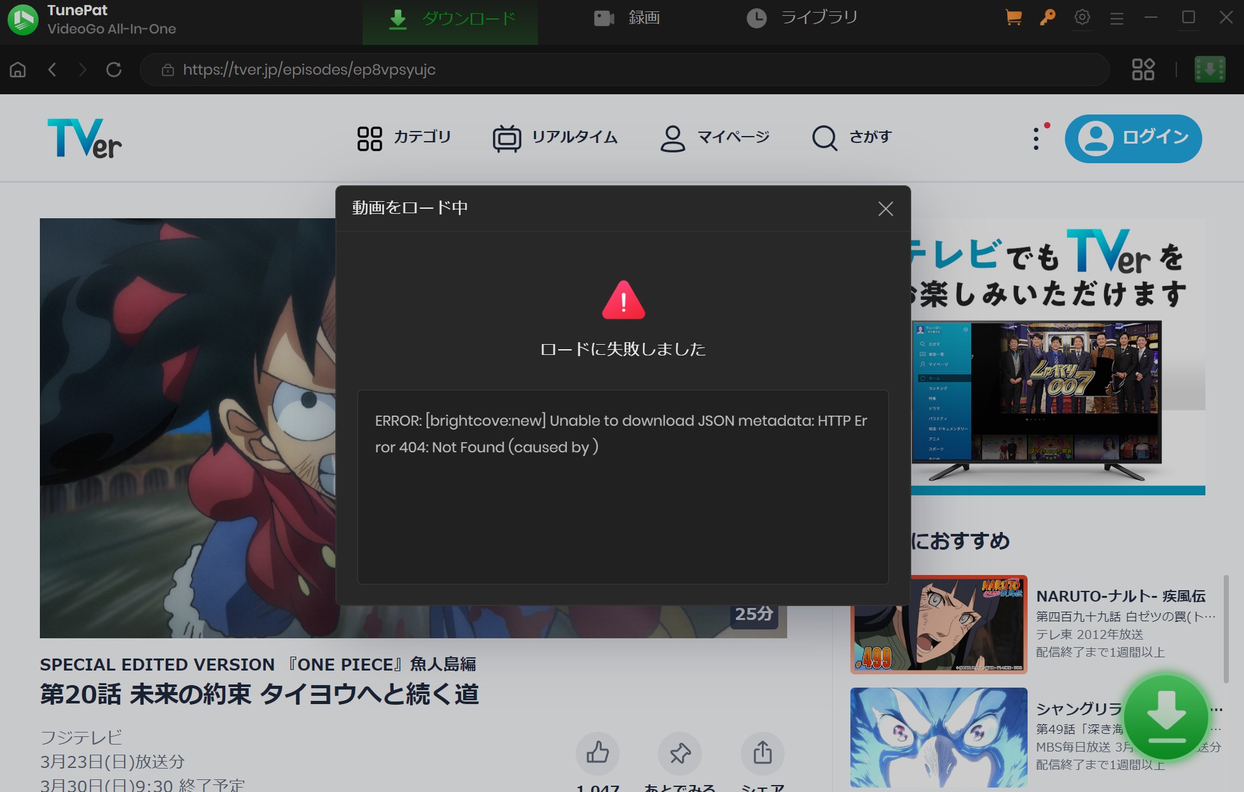
Task: Click the 25分 duration badge
Action: (x=754, y=614)
